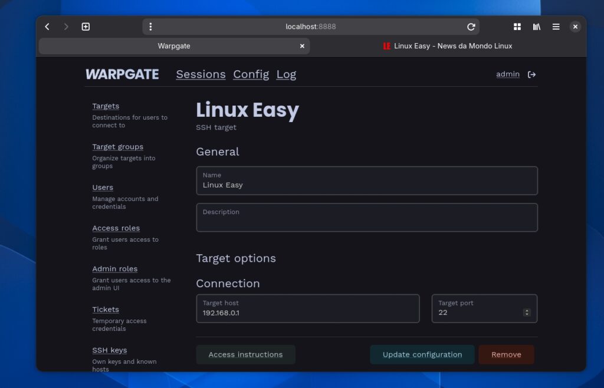
Task: Open the tab overview grid icon
Action: (x=517, y=27)
